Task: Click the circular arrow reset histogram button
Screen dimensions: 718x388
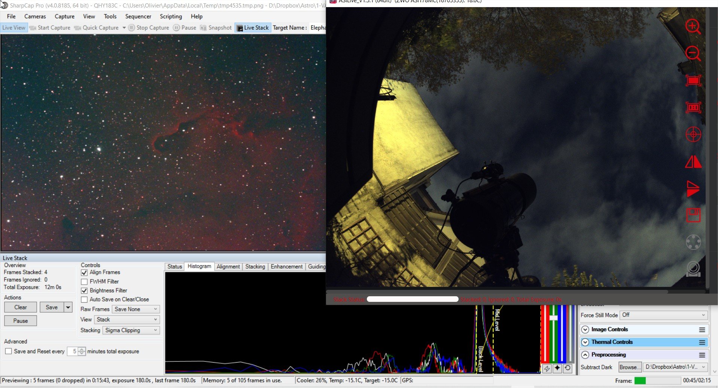Action: pos(568,368)
